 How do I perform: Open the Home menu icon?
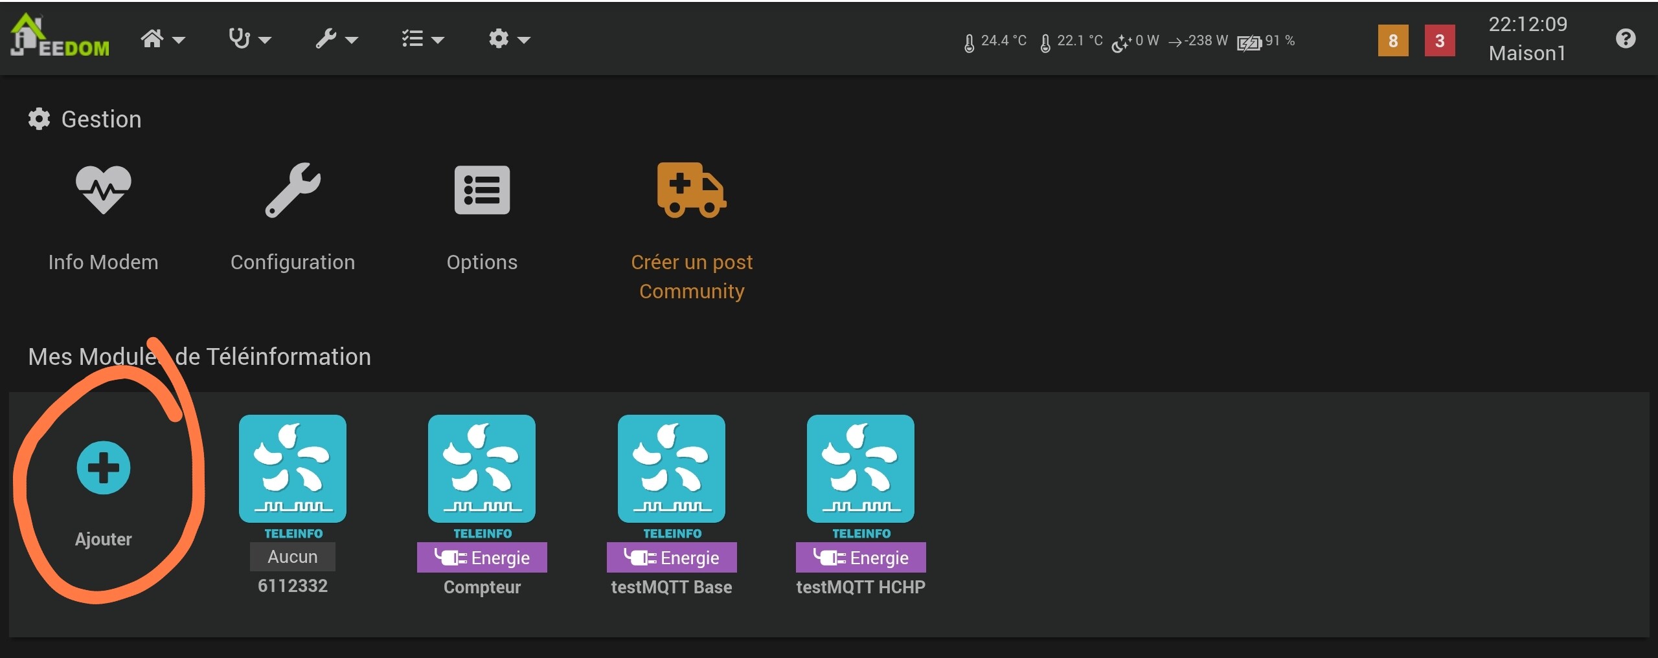(x=163, y=39)
